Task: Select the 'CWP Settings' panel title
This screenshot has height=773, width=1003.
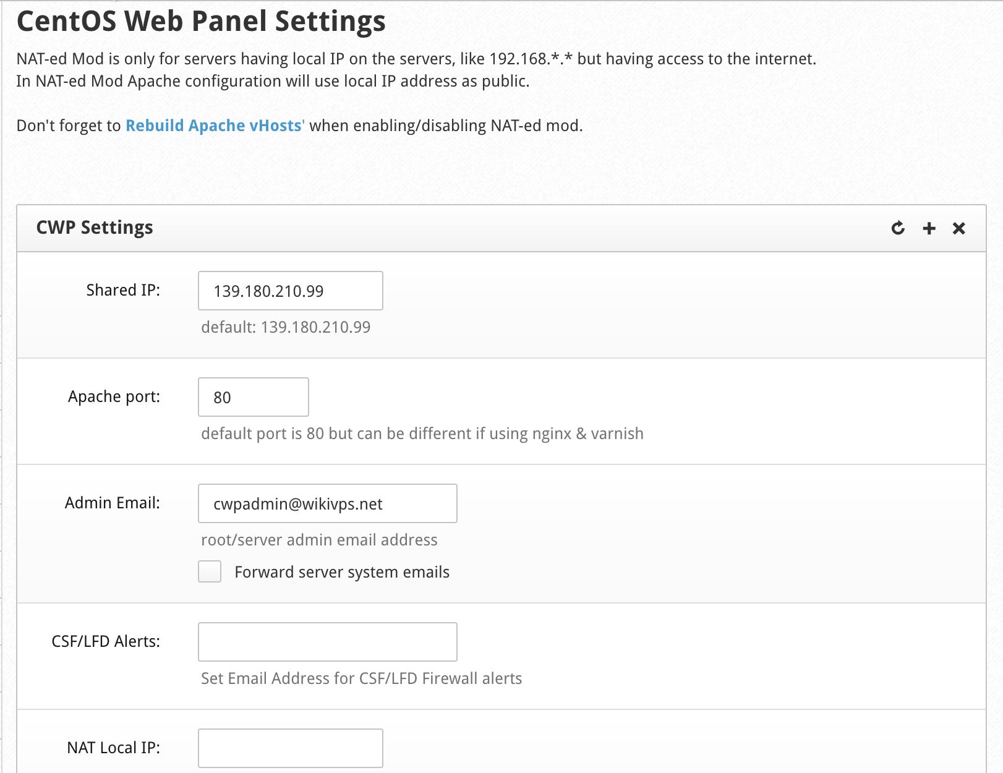Action: coord(95,228)
